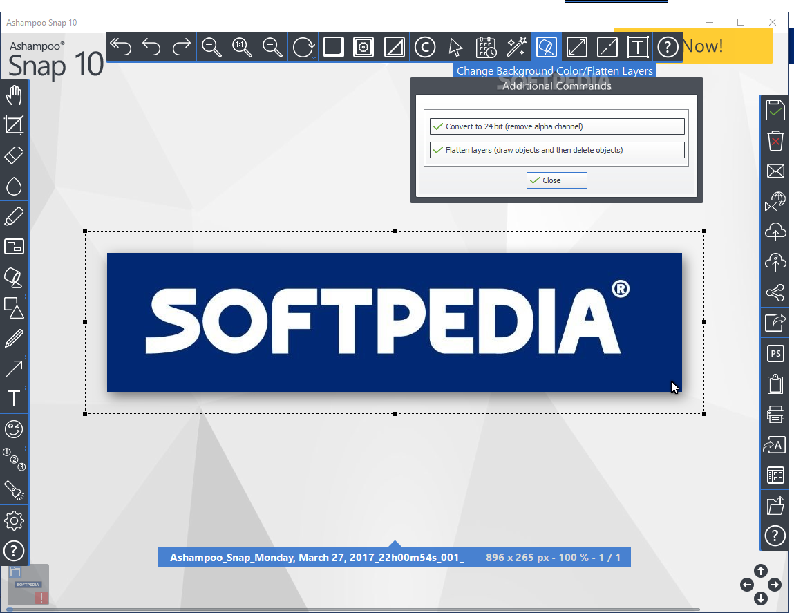Select the smiley sticker tool
This screenshot has height=613, width=794.
click(x=14, y=429)
